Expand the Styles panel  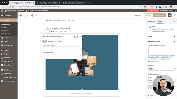162,37
